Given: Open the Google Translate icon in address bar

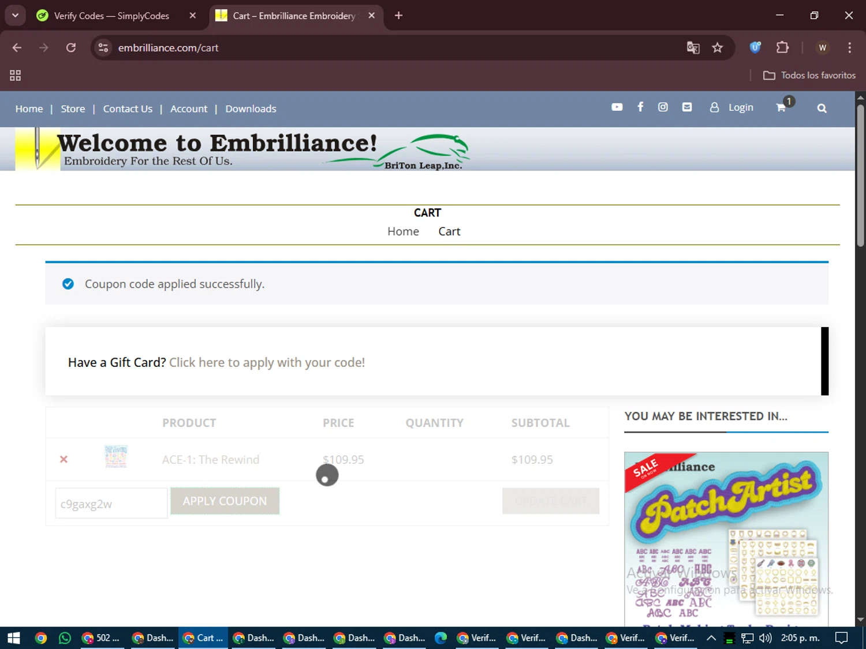Looking at the screenshot, I should pos(693,48).
